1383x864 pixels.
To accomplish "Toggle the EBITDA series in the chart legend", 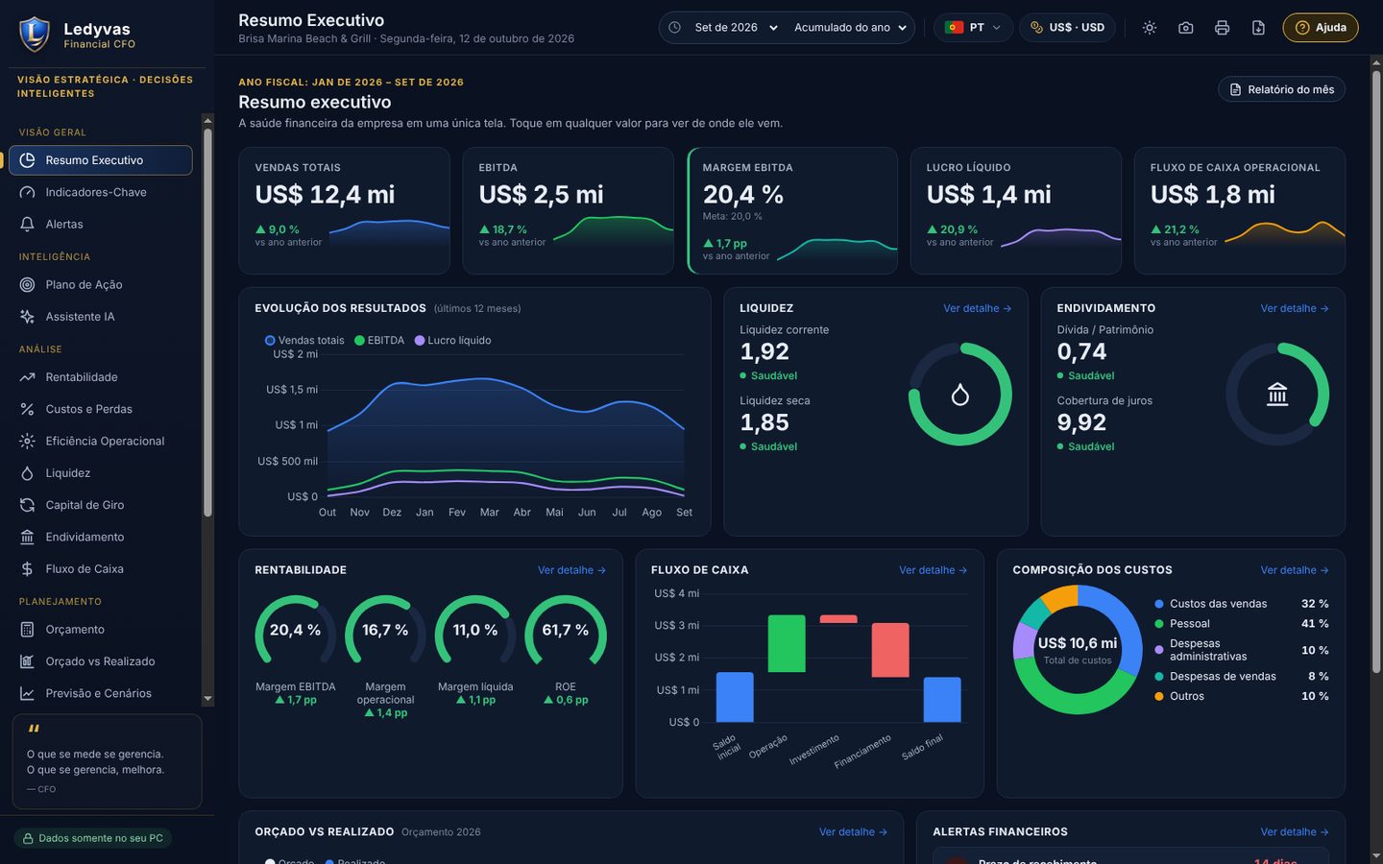I will (x=379, y=340).
